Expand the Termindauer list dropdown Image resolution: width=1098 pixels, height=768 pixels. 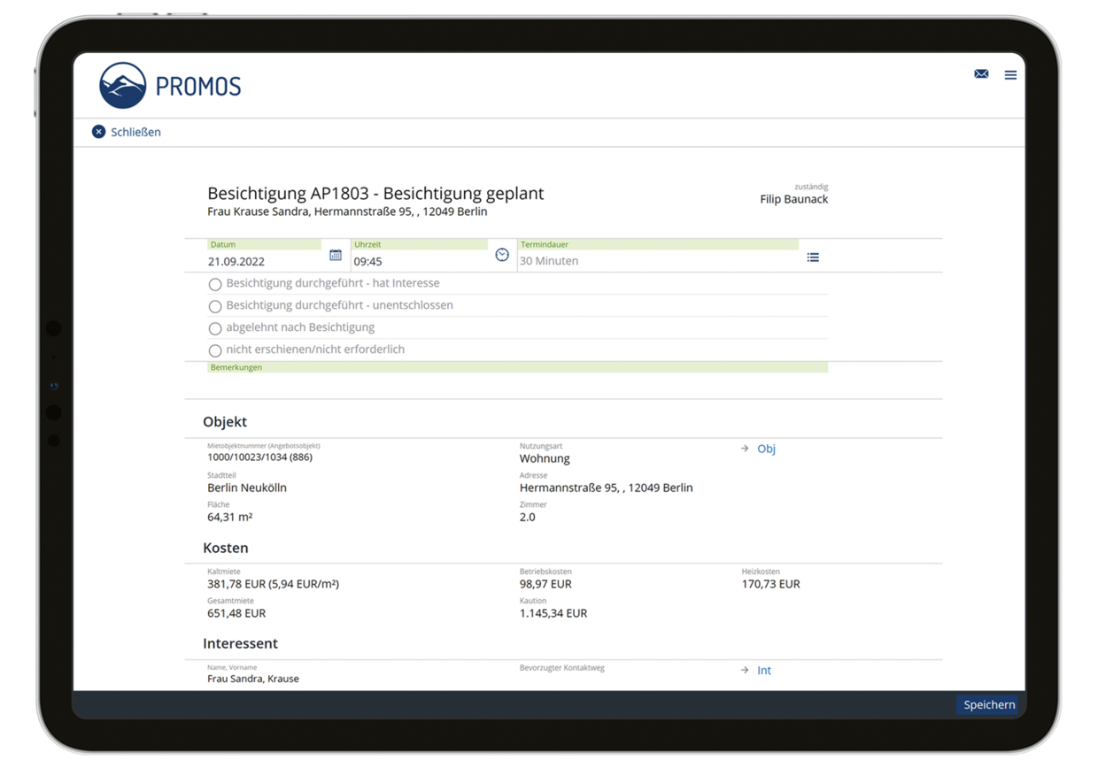pos(813,257)
